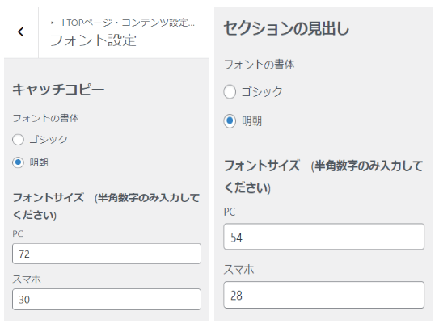
Task: Click the PC label above the 72 field
Action: 18,233
